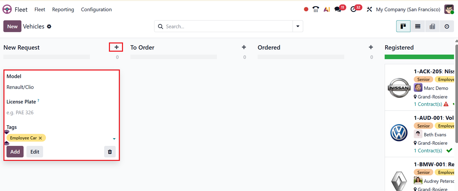Open the conversations chat icon
458x191 pixels.
(x=338, y=10)
